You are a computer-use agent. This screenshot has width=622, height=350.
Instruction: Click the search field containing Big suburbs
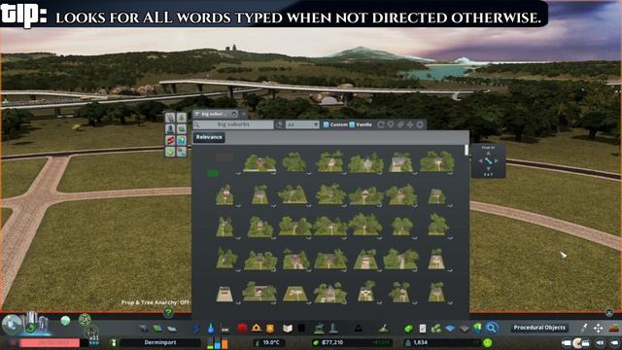[233, 124]
